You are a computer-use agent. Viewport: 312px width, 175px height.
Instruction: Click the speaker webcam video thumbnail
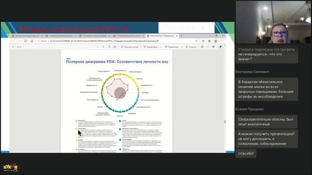click(273, 22)
